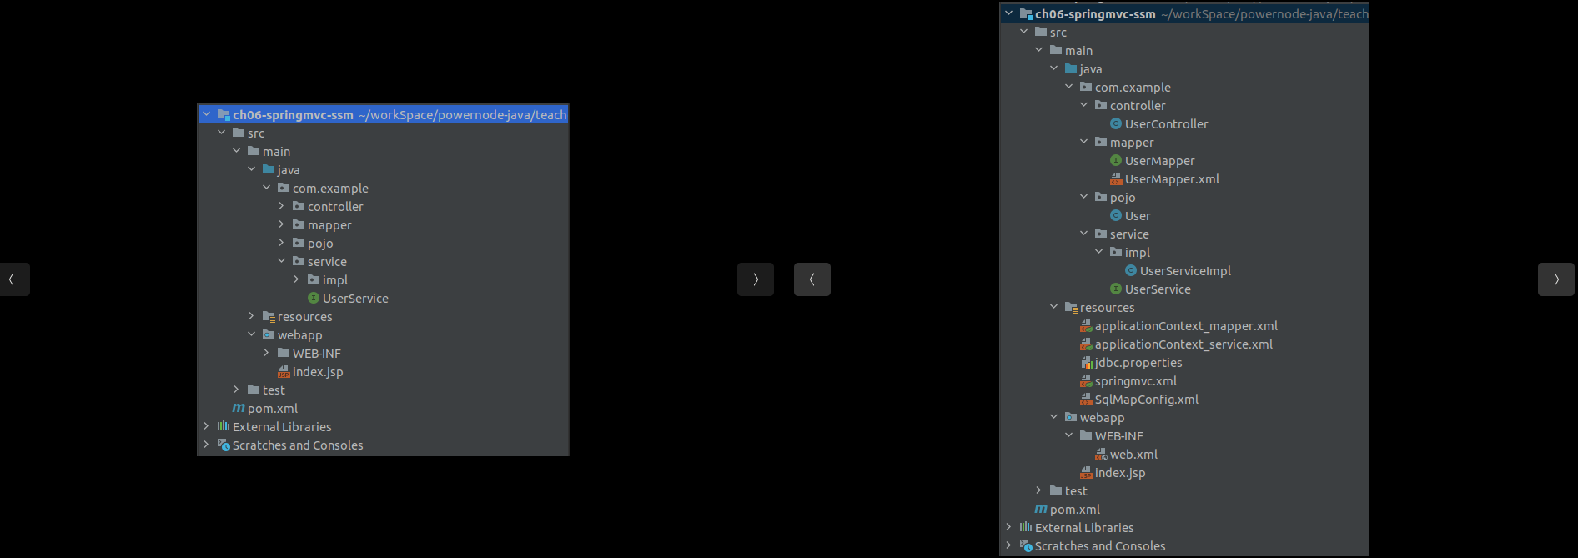This screenshot has height=558, width=1578.
Task: Click the SqlMapConfig.xml file icon
Action: (x=1086, y=399)
